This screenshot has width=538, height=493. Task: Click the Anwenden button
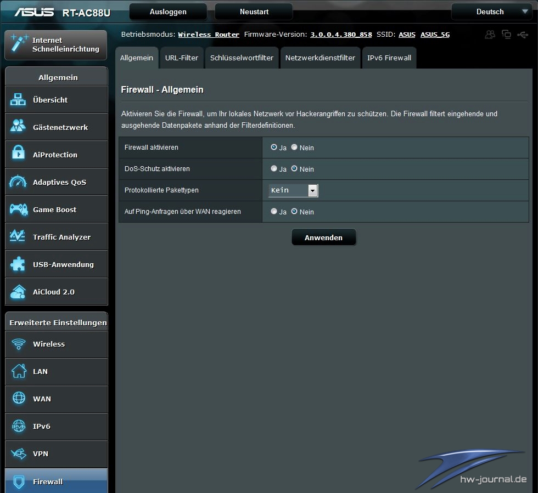click(x=323, y=237)
